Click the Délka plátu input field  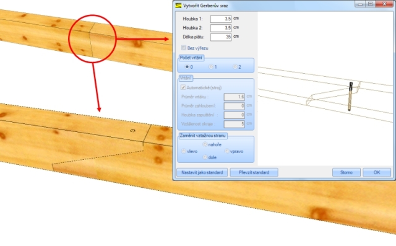pyautogui.click(x=221, y=37)
